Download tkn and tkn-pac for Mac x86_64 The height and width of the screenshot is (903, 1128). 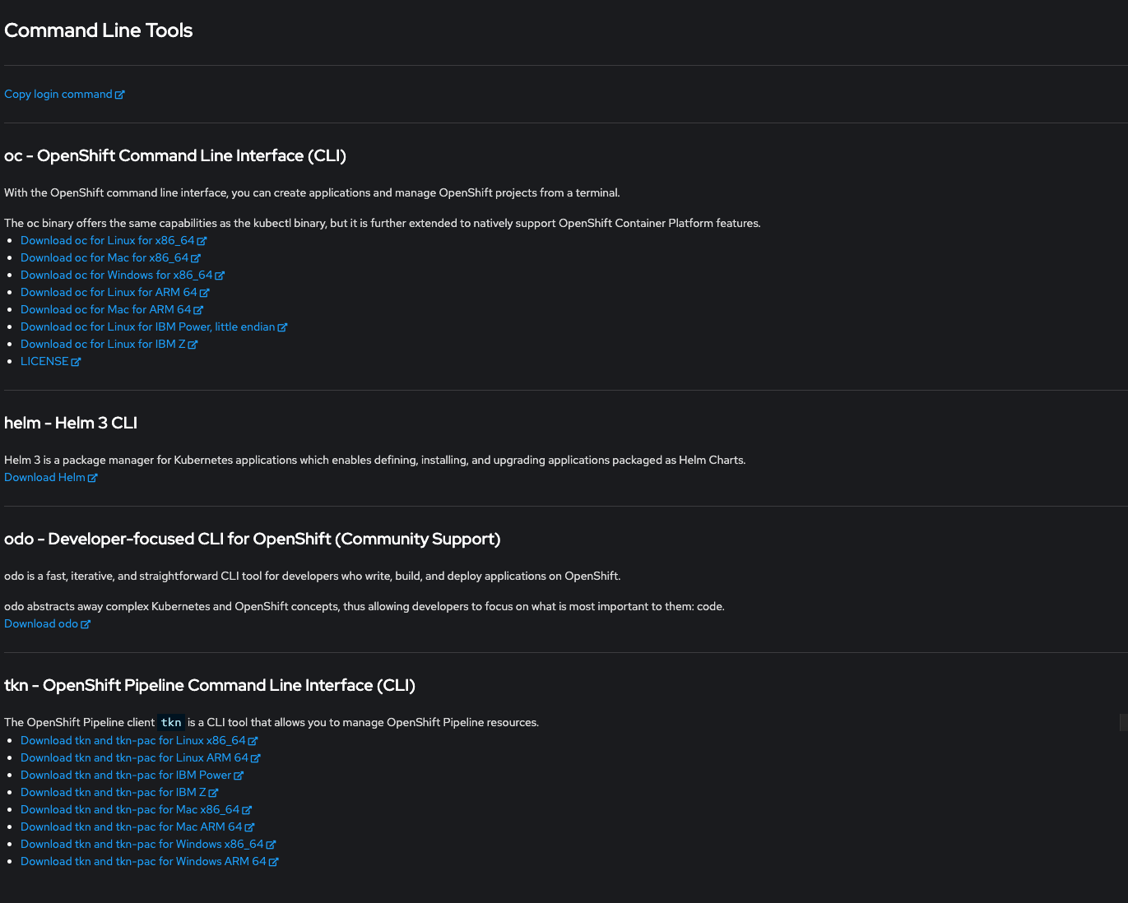[x=129, y=809]
